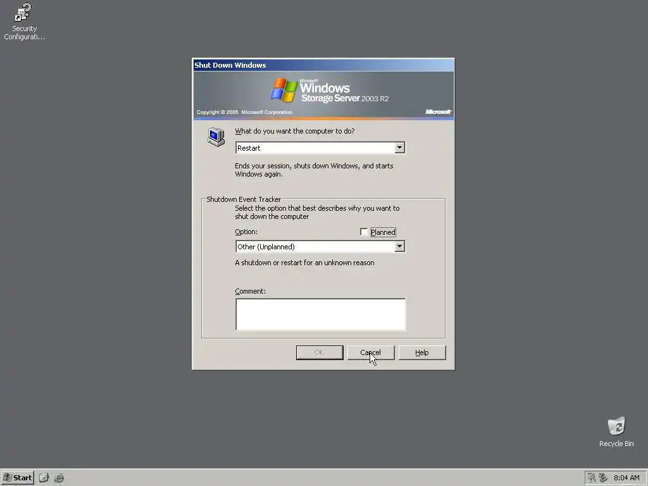648x486 pixels.
Task: Open the Other (Unplanned) option dropdown arrow
Action: (399, 246)
